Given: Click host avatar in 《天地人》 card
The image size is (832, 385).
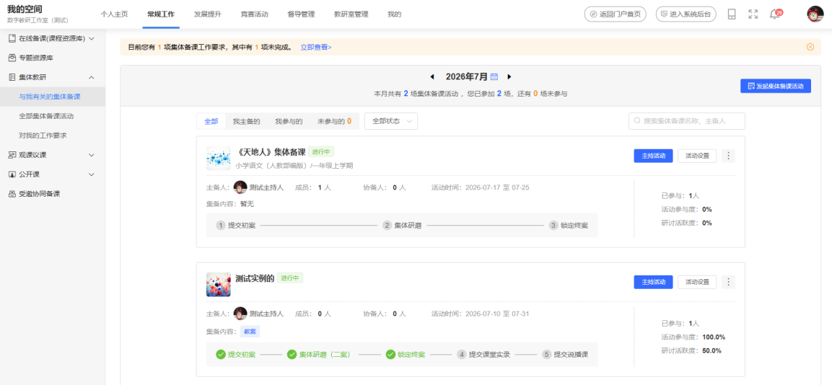Looking at the screenshot, I should [240, 187].
